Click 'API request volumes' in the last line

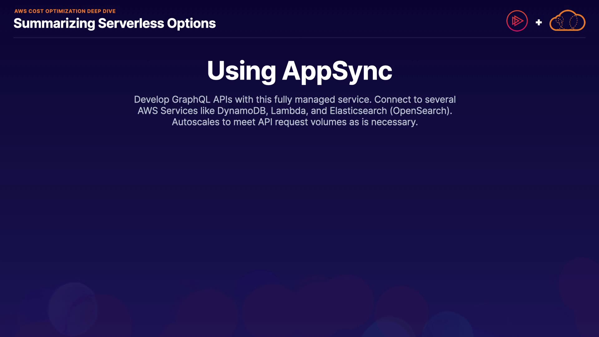(302, 122)
